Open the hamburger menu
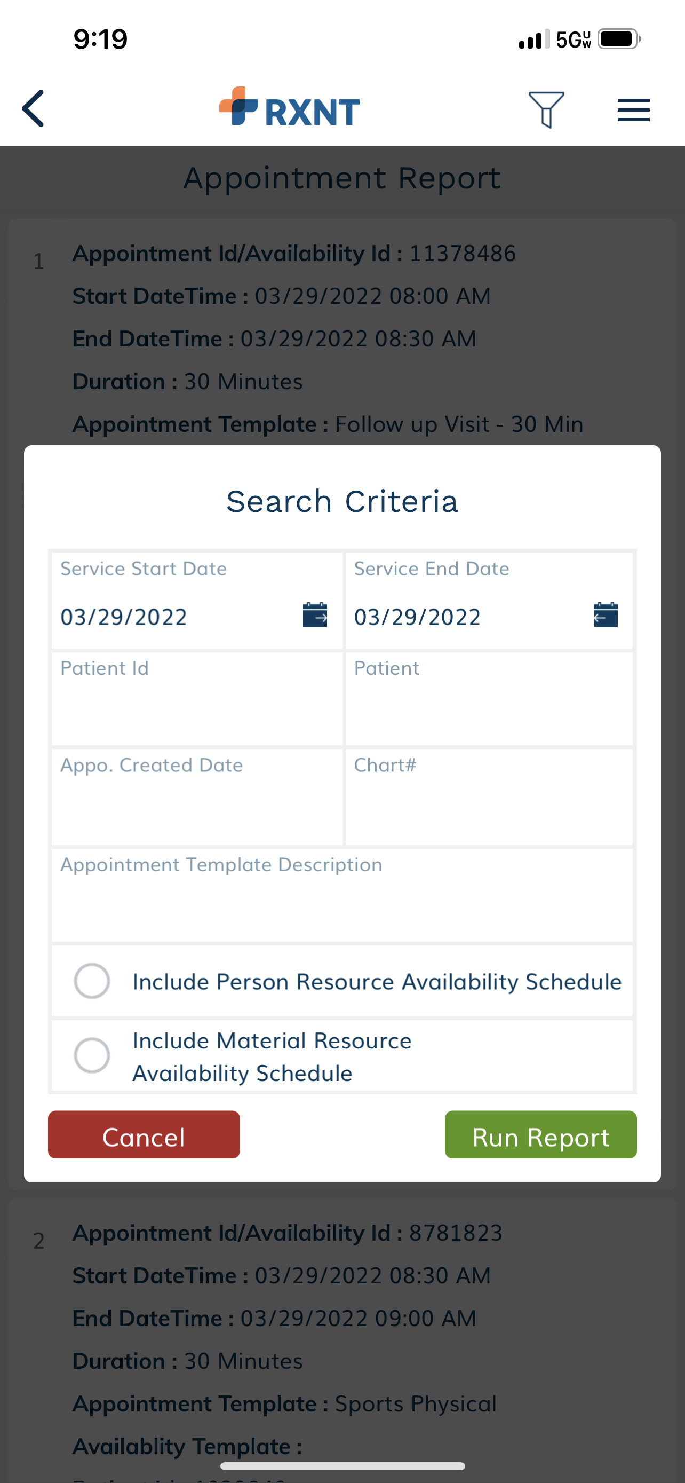Screen dimensions: 685x1483 [x=633, y=110]
